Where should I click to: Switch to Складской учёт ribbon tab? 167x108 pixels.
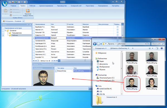coord(76,6)
